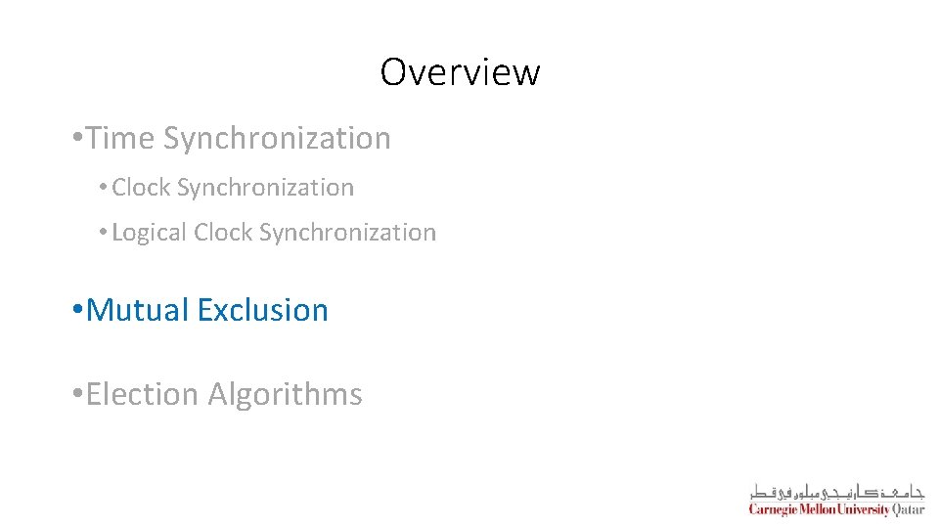The width and height of the screenshot is (939, 528).
Task: Click blue bullet dot before Mutual Exclusion
Action: click(x=77, y=311)
